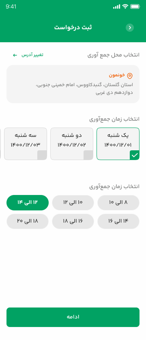Viewport: 146px width, 340px height.
Task: Select the ۱۰ الی ۱۲ time slot
Action: pyautogui.click(x=73, y=203)
